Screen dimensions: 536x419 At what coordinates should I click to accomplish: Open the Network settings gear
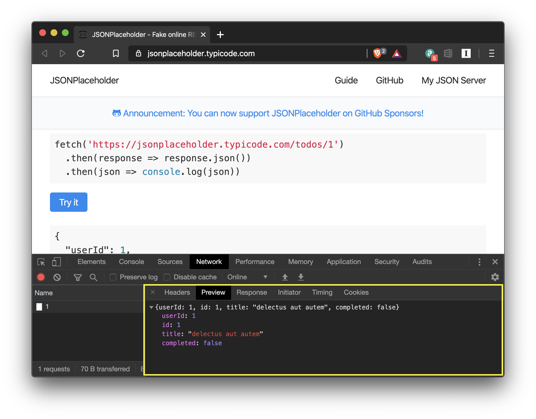495,277
